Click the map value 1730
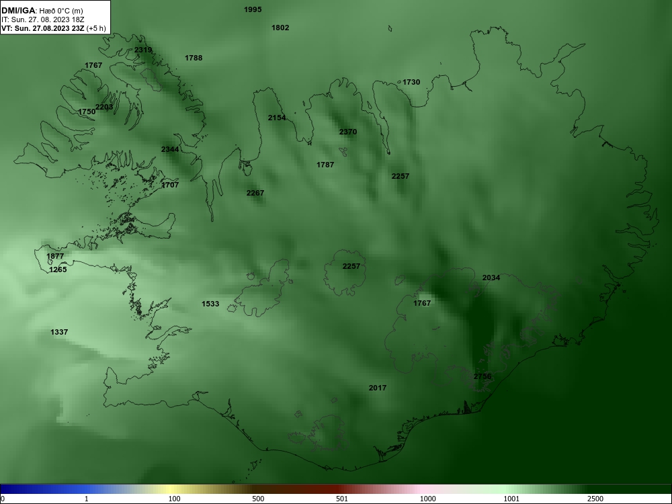The image size is (672, 504). coord(411,82)
